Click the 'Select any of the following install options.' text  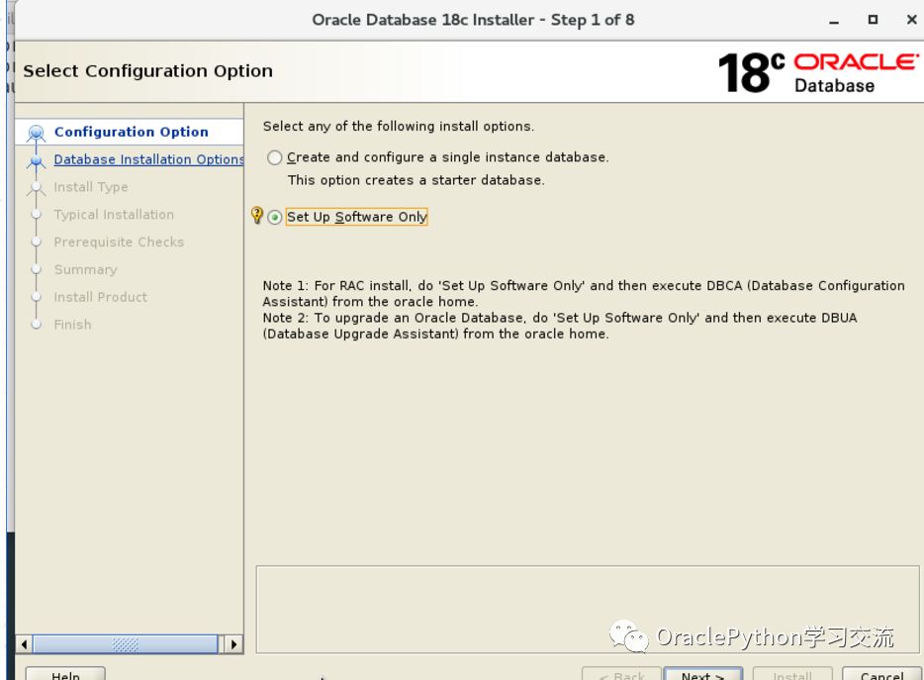tap(399, 127)
